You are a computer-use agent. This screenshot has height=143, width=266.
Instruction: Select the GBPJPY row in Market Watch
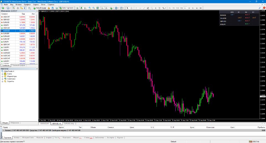click(x=18, y=50)
